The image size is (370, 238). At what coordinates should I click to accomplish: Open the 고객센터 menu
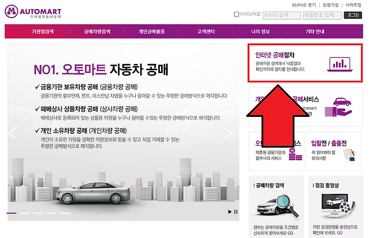(x=206, y=31)
